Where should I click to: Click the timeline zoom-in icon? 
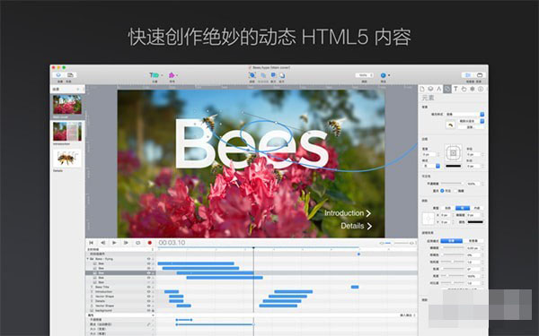[411, 243]
